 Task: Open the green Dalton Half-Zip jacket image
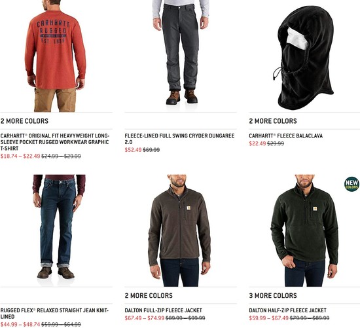(x=304, y=230)
